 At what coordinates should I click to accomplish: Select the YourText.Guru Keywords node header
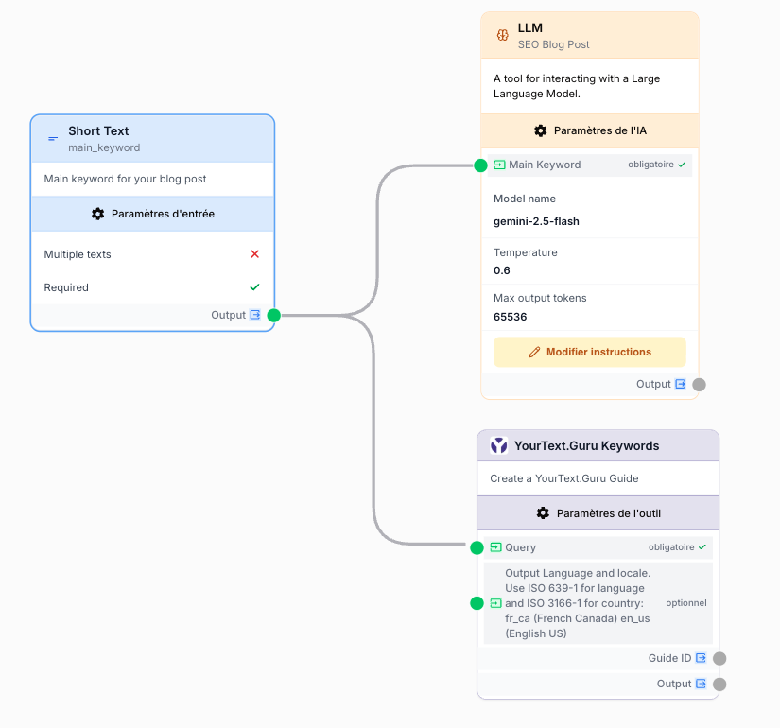(598, 445)
